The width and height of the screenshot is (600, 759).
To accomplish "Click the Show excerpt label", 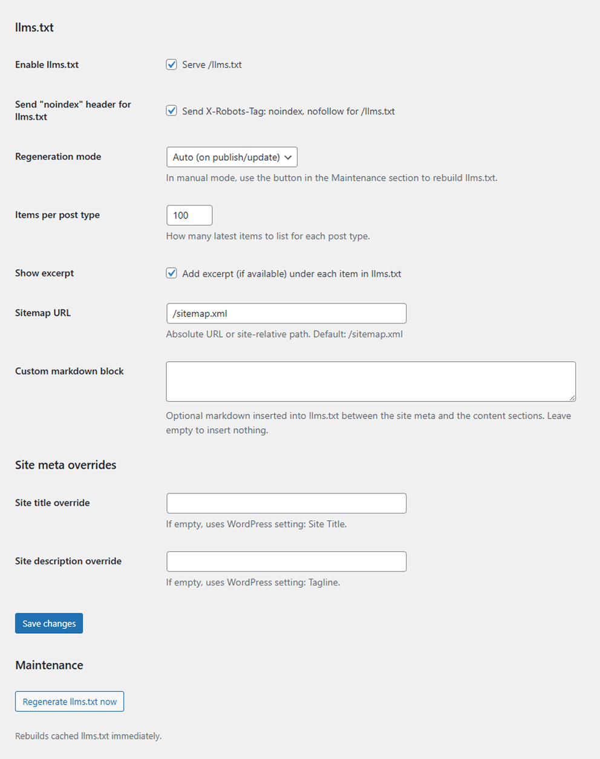I will pos(44,273).
